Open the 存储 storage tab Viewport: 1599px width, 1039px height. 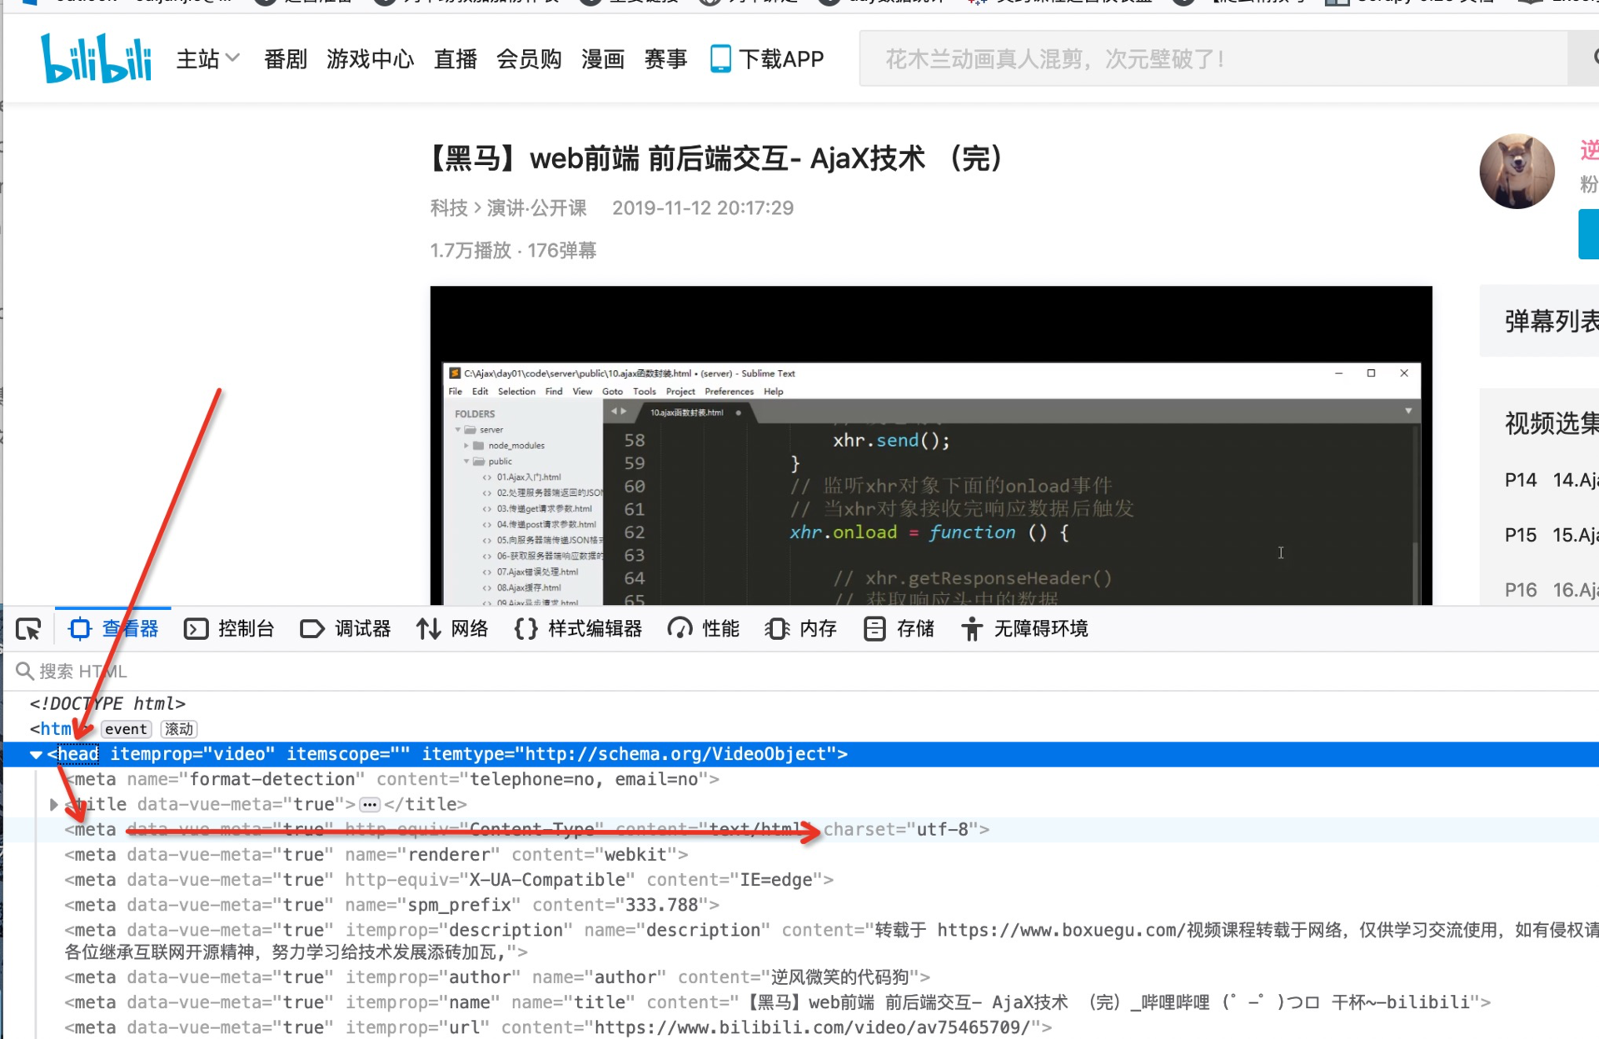click(x=899, y=629)
